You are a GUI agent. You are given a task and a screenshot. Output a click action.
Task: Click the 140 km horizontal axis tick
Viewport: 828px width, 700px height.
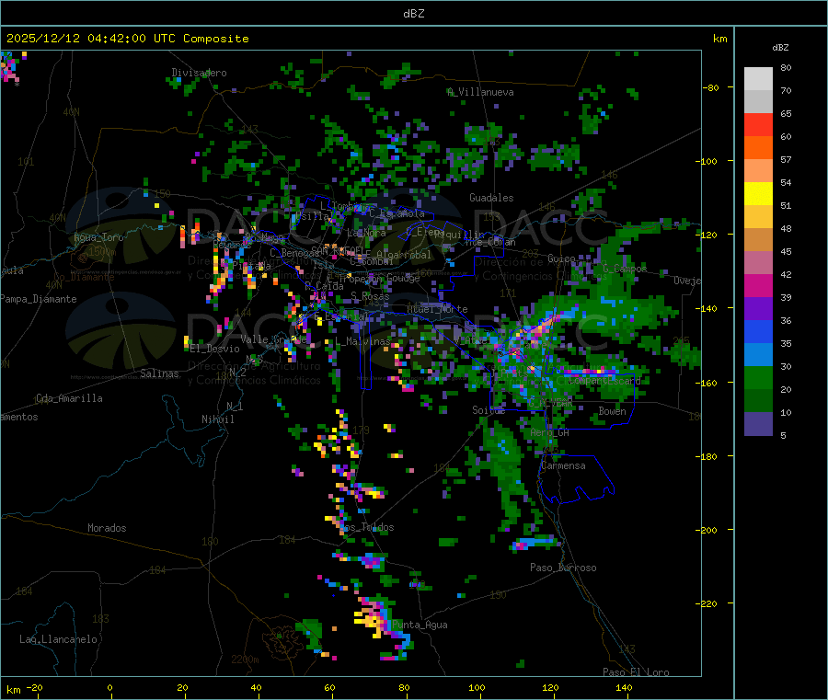point(624,687)
